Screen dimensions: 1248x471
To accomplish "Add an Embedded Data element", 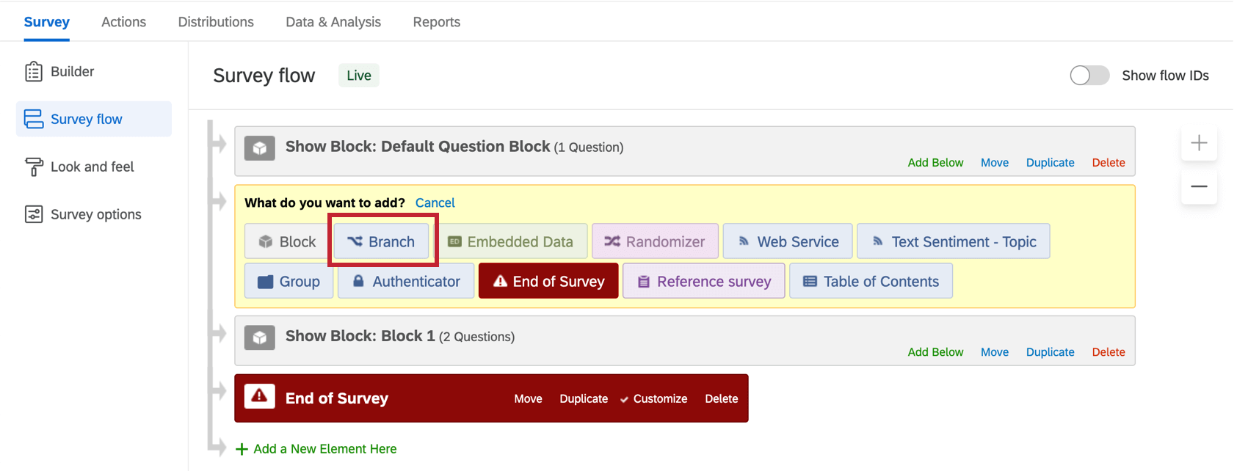I will 511,241.
